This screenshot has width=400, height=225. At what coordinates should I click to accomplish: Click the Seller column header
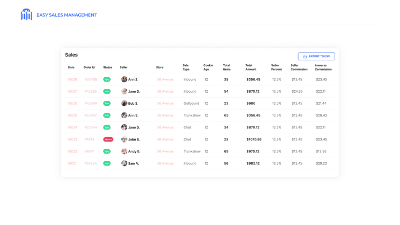[x=124, y=67]
